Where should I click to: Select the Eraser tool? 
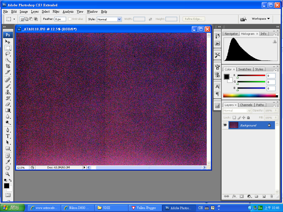(8, 104)
